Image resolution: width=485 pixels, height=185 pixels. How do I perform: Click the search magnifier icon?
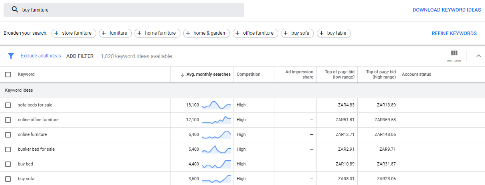point(15,10)
